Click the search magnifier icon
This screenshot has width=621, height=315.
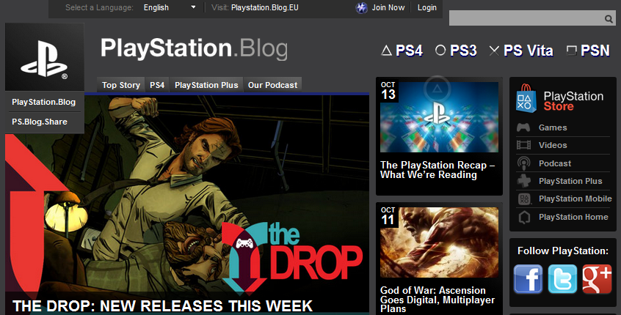point(609,18)
